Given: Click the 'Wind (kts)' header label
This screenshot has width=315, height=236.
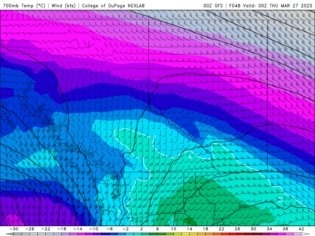Looking at the screenshot, I should 63,6.
